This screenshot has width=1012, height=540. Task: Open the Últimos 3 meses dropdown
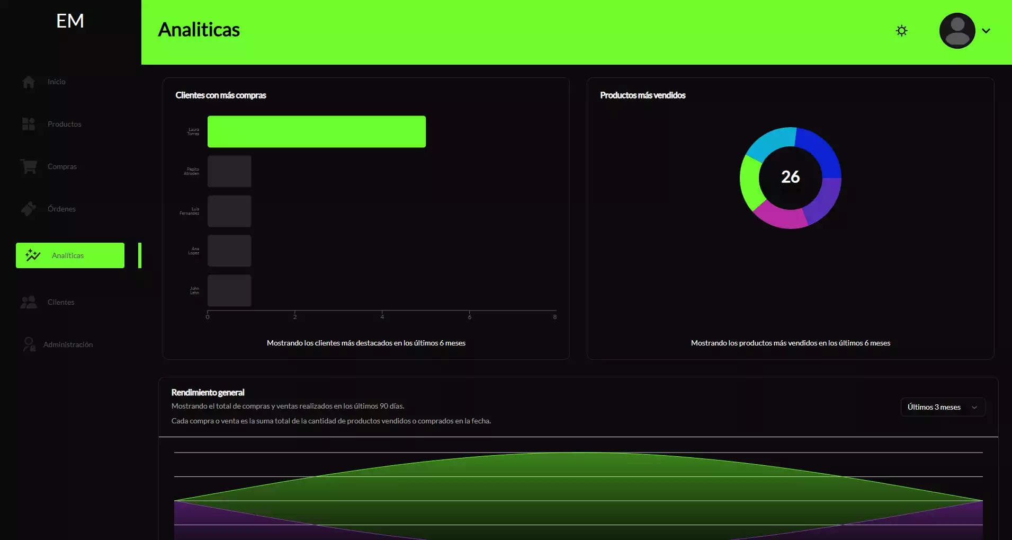tap(943, 407)
